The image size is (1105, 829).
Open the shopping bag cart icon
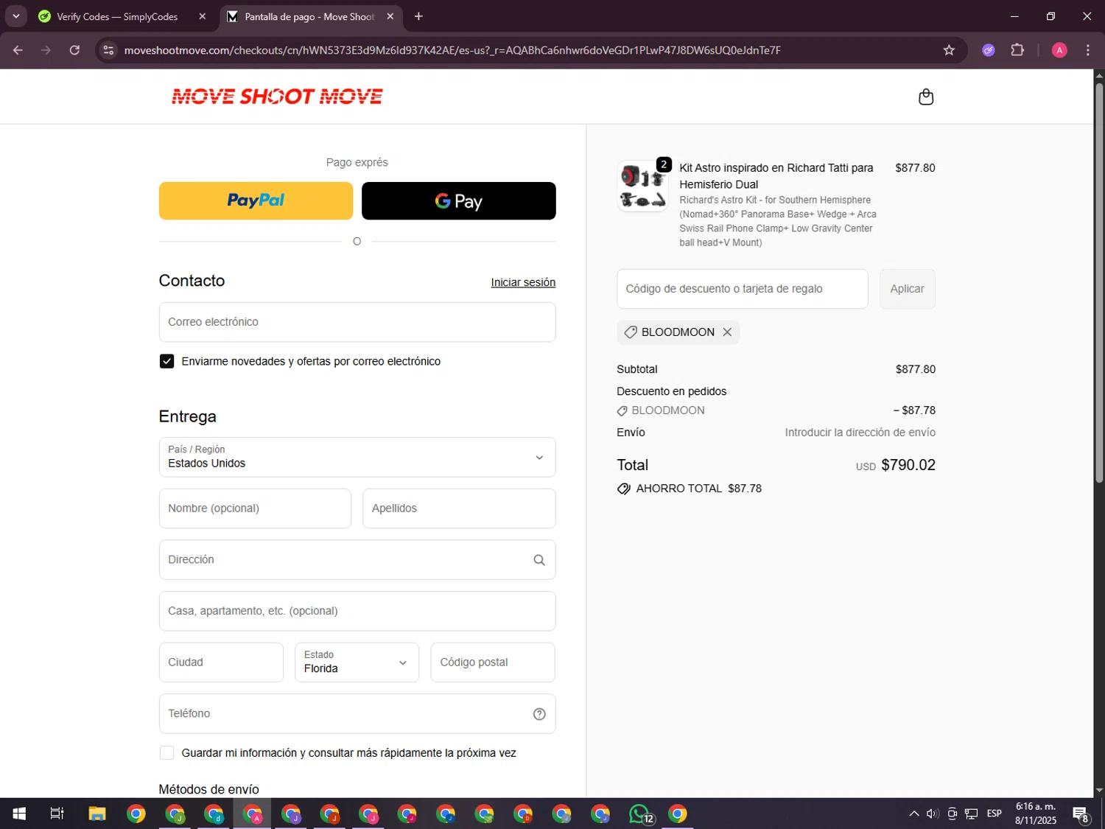(926, 97)
